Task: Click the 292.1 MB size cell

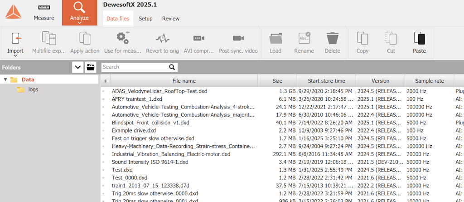Action: tap(284, 154)
